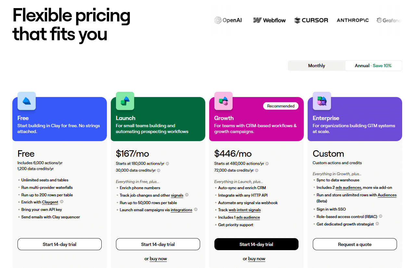Open the info tooltip next to RBAC
Viewport: 408px width, 268px height.
pyautogui.click(x=380, y=216)
